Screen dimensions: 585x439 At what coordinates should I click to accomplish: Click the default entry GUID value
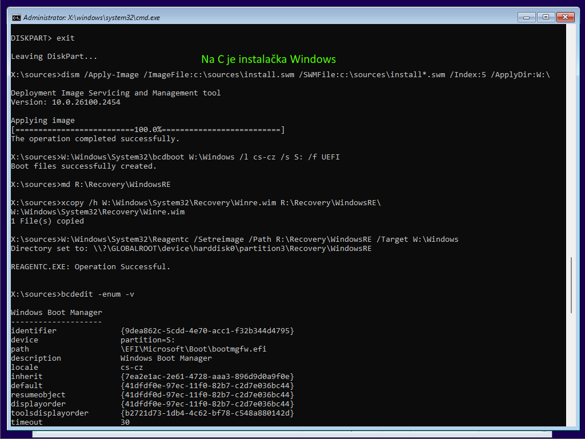point(207,386)
